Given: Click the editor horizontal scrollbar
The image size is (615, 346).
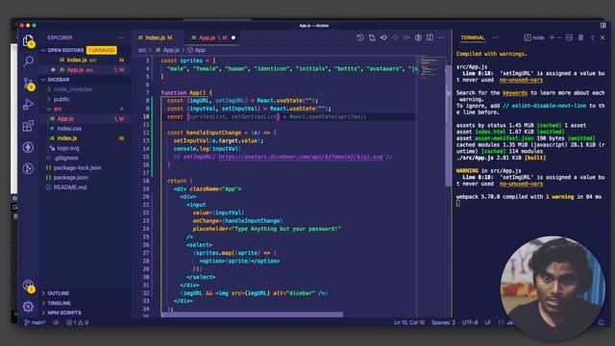Looking at the screenshot, I should [252, 314].
